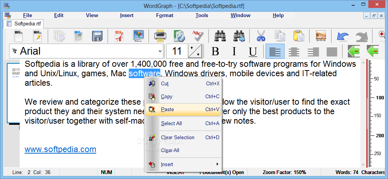Restore the inner document window

(x=374, y=16)
